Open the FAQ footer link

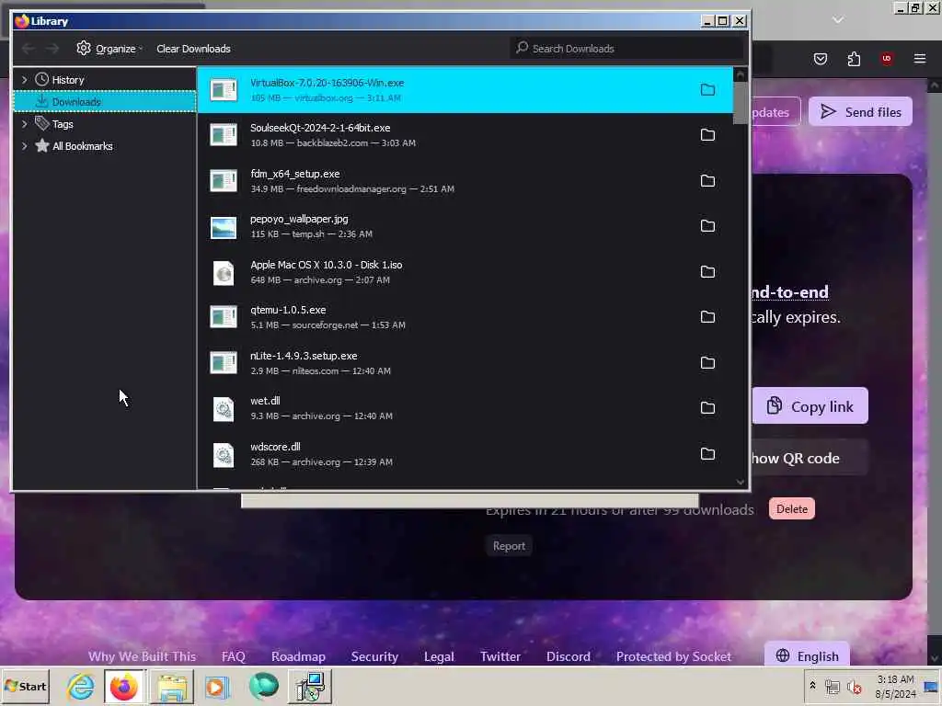click(x=233, y=656)
